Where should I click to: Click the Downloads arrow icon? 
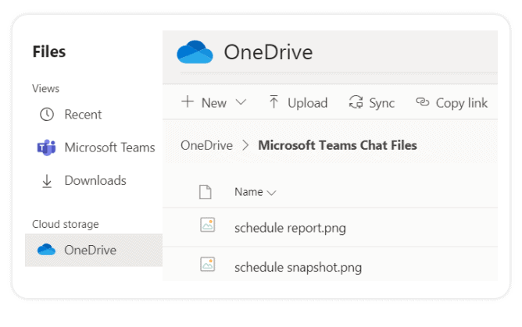point(47,181)
